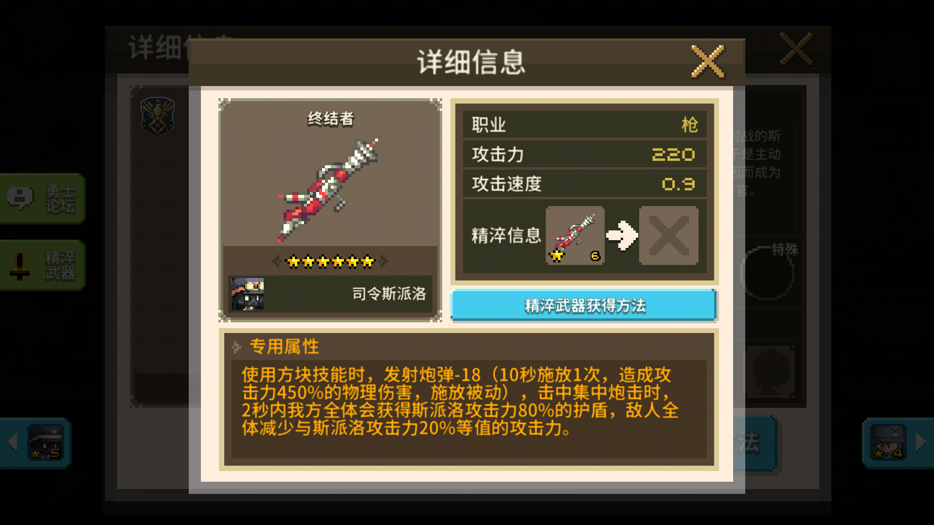
Task: Tap the left arrow beside the star rating
Action: [x=276, y=262]
